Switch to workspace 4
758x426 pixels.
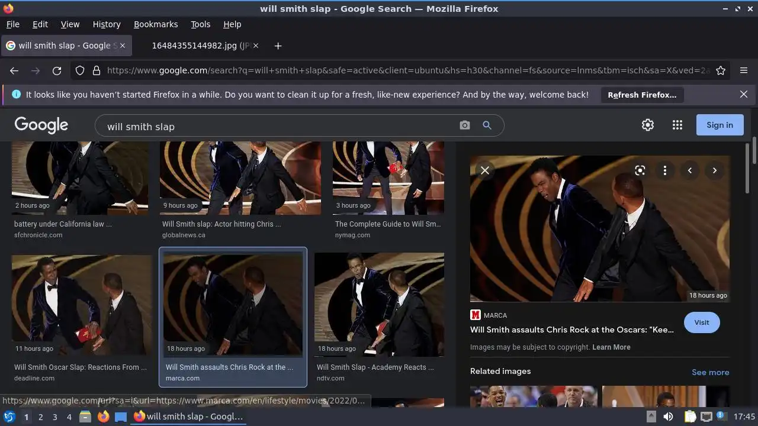pyautogui.click(x=69, y=417)
